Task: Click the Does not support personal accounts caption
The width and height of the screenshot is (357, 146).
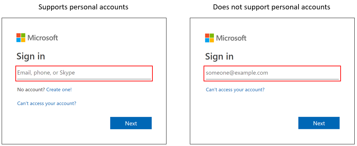Action: click(x=271, y=7)
